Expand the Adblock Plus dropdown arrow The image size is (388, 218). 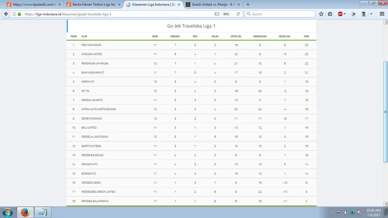345,14
